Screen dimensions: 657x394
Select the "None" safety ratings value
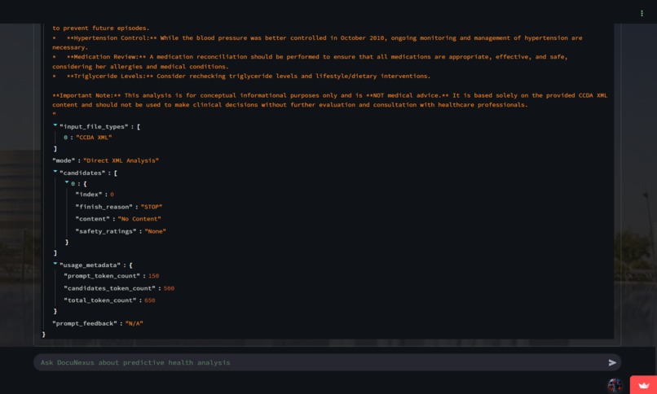156,231
